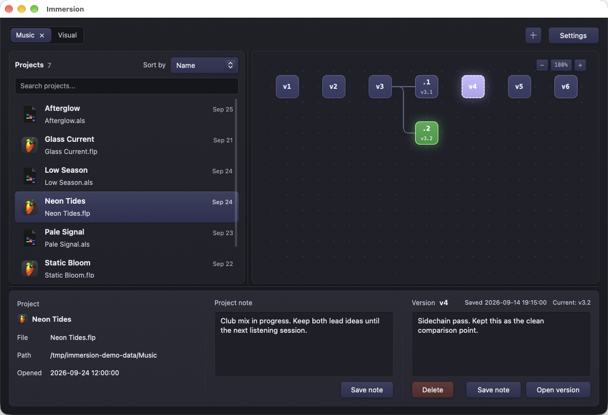Viewport: 608px width, 415px height.
Task: Close the Music tab with its X
Action: pyautogui.click(x=42, y=35)
